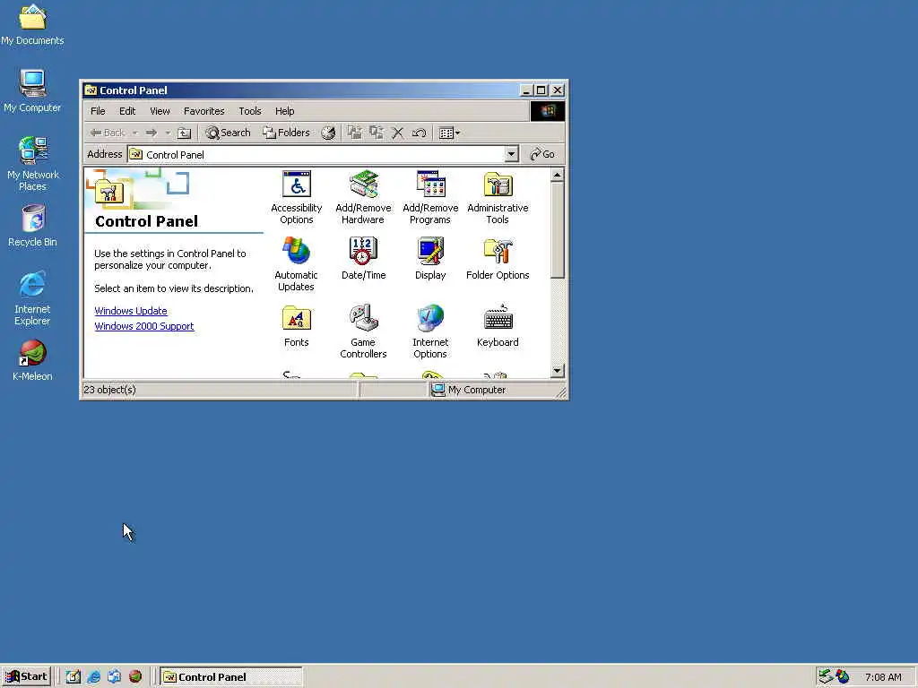The image size is (918, 688).
Task: Click the Back toolbar button
Action: click(x=108, y=133)
